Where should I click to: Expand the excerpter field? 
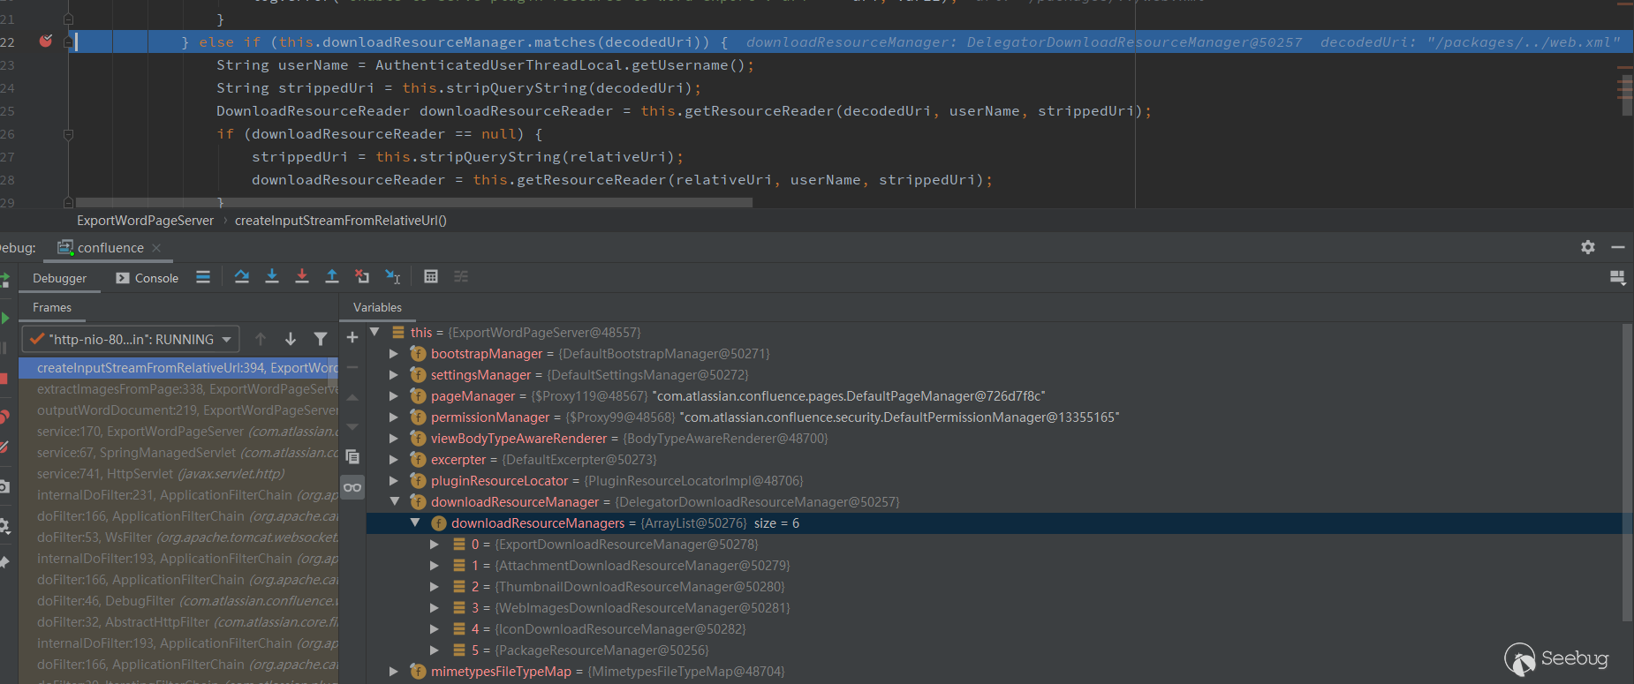394,460
